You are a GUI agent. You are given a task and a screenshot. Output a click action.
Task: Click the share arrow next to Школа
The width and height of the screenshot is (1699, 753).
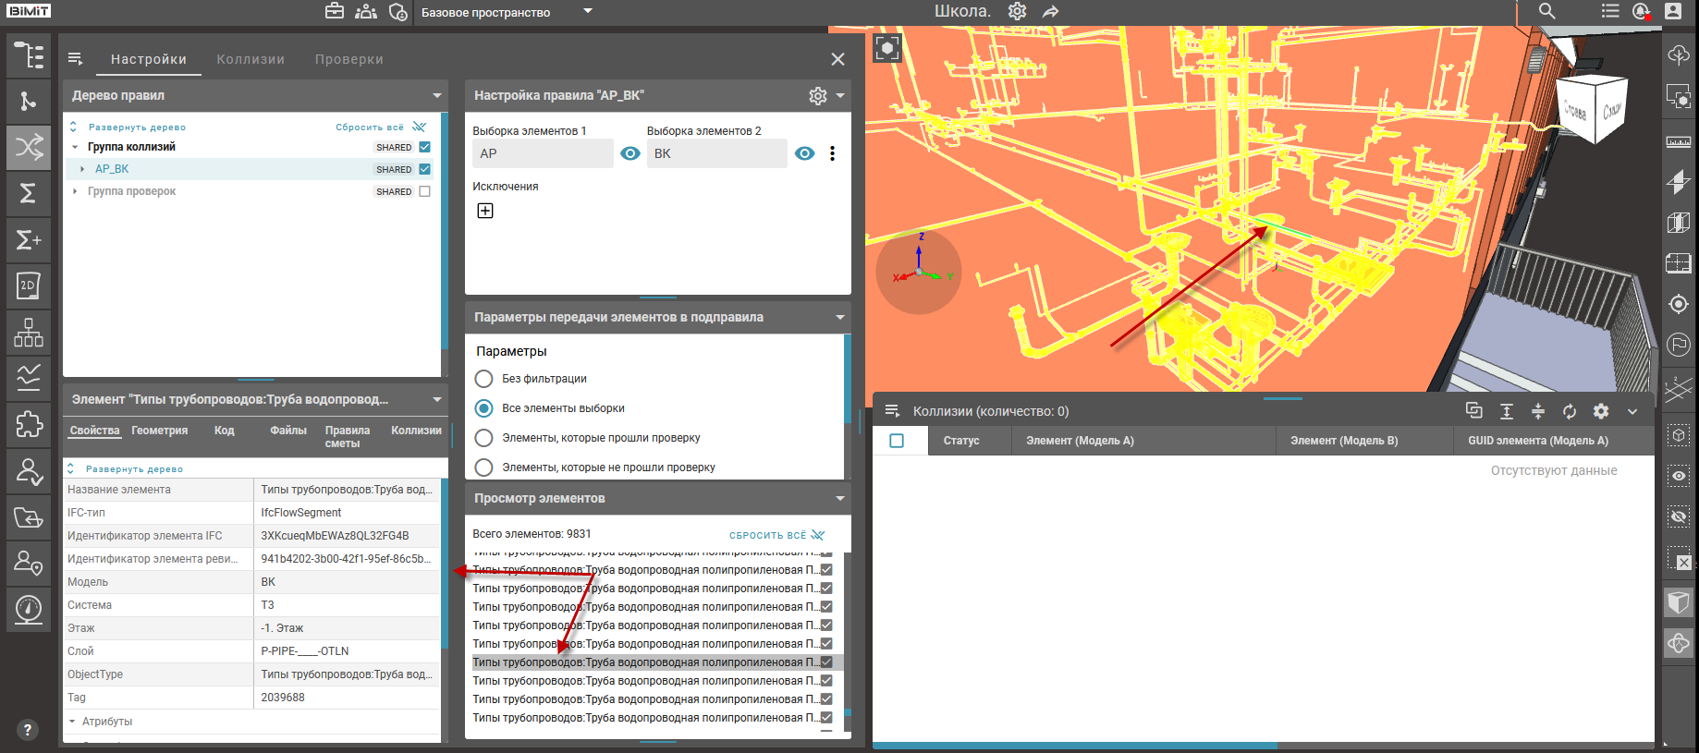(1050, 12)
